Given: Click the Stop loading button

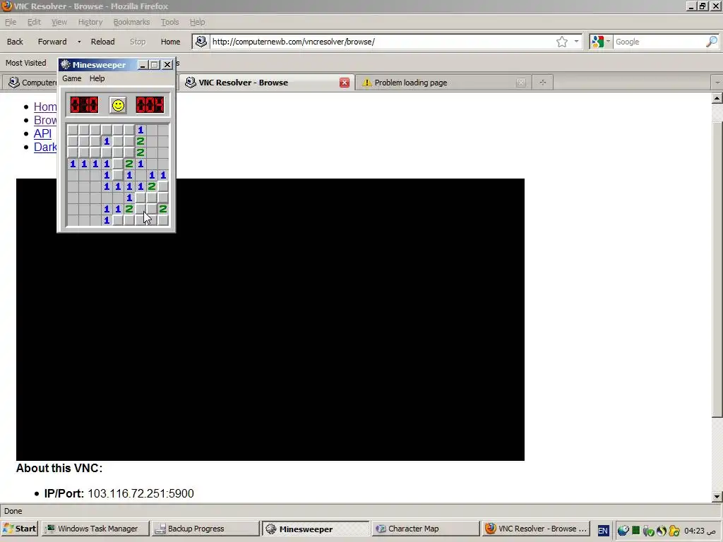Looking at the screenshot, I should (x=138, y=42).
